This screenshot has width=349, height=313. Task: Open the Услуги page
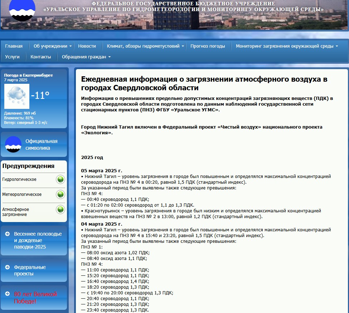tap(12, 57)
